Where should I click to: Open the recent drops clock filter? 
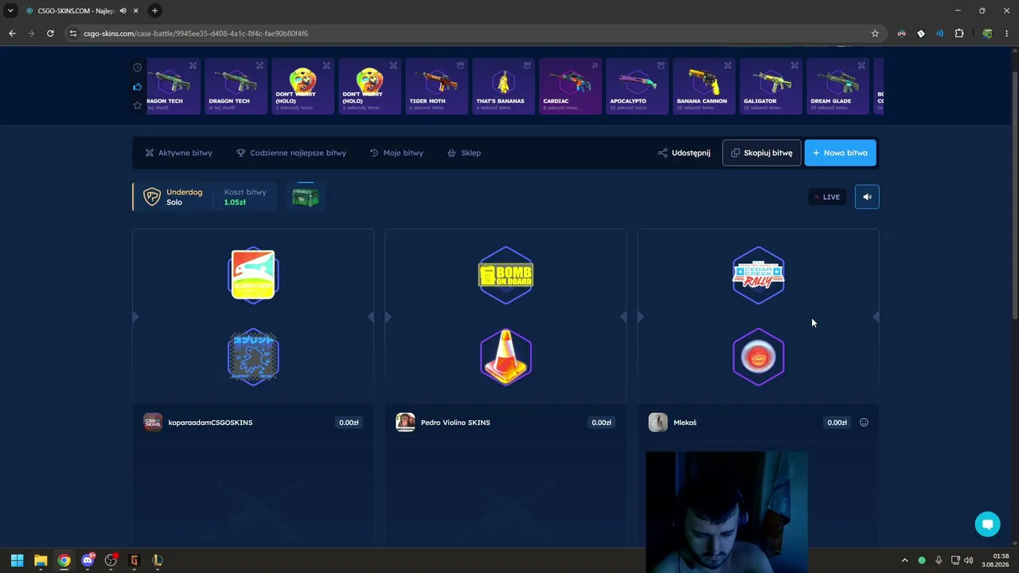[x=138, y=68]
